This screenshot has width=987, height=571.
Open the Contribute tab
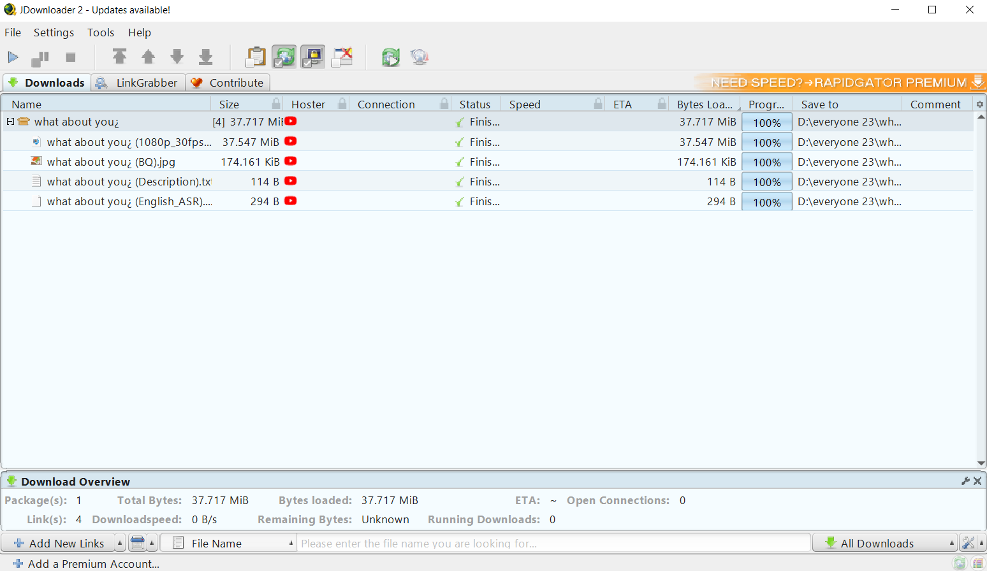tap(228, 83)
